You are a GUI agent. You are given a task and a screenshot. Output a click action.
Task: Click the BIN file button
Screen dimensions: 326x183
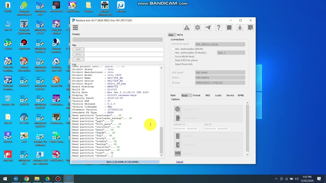tap(78, 59)
